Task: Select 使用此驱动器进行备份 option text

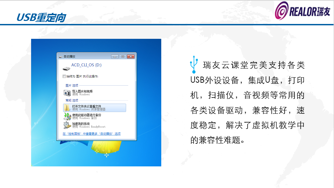Action: point(87,115)
